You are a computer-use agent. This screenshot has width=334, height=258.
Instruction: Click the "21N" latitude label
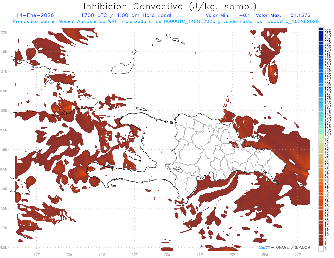click(x=4, y=71)
